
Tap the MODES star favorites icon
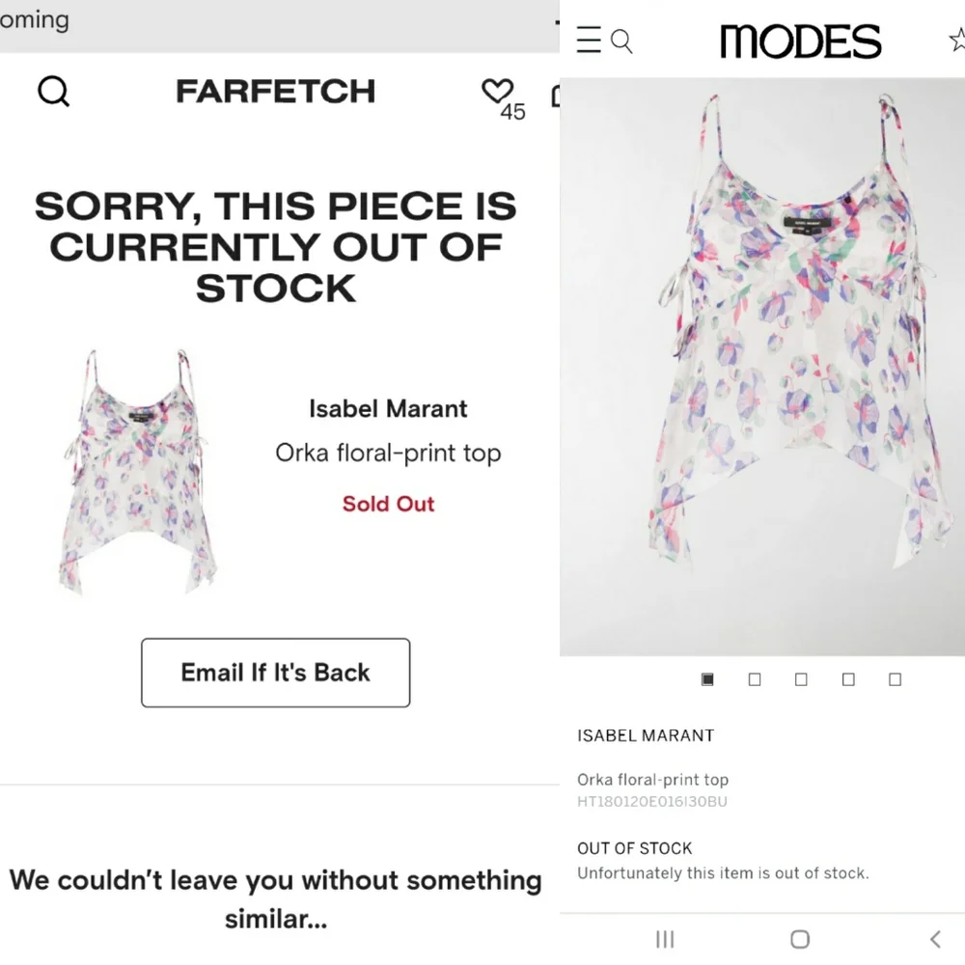point(956,41)
